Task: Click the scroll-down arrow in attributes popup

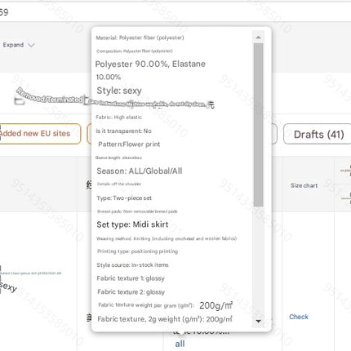Action: pyautogui.click(x=259, y=322)
